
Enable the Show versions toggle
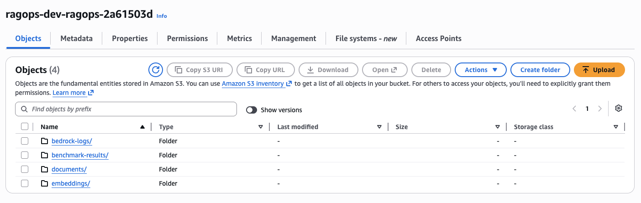tap(251, 110)
